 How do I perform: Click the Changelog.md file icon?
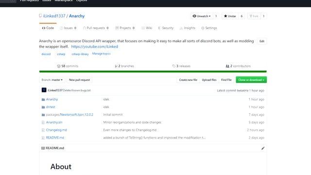coord(43,130)
